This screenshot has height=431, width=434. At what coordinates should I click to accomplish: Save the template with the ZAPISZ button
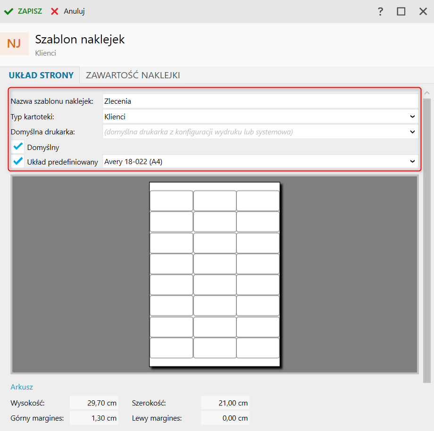[23, 11]
